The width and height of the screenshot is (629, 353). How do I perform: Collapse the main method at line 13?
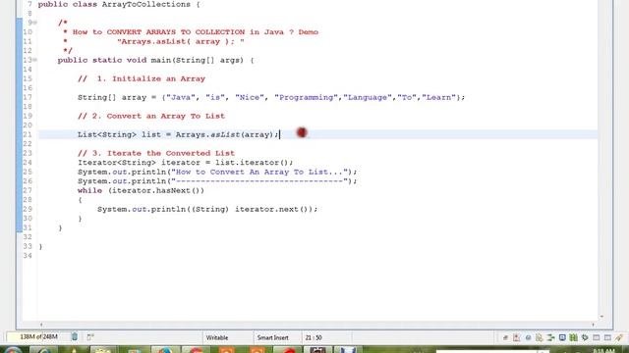pyautogui.click(x=35, y=60)
